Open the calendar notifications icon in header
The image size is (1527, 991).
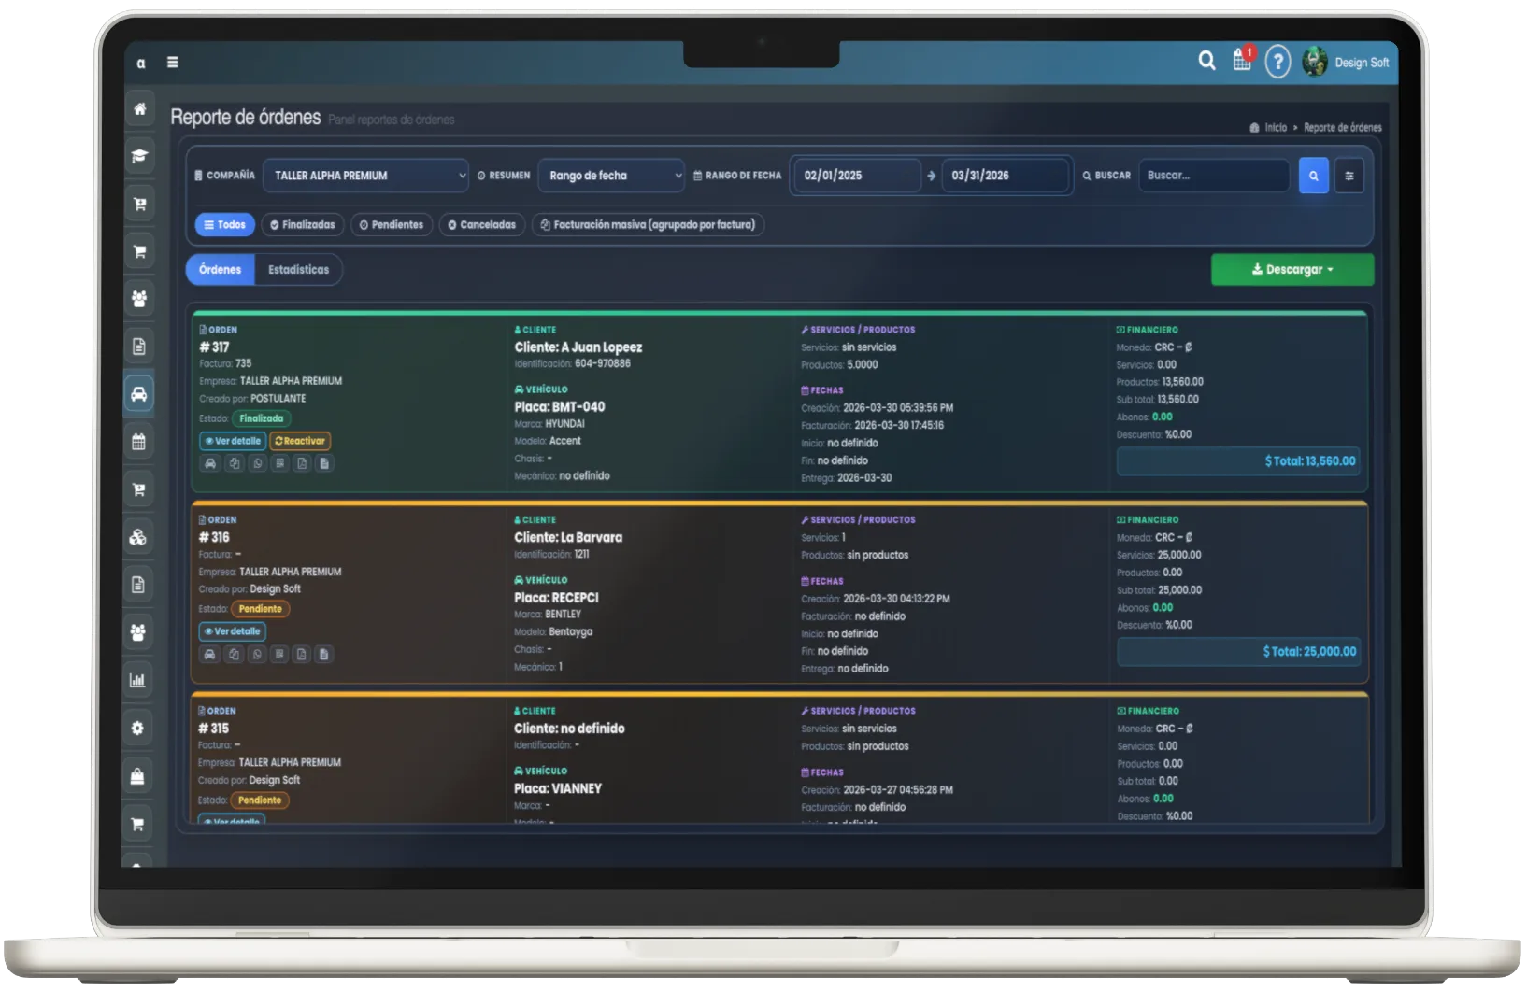tap(1242, 61)
